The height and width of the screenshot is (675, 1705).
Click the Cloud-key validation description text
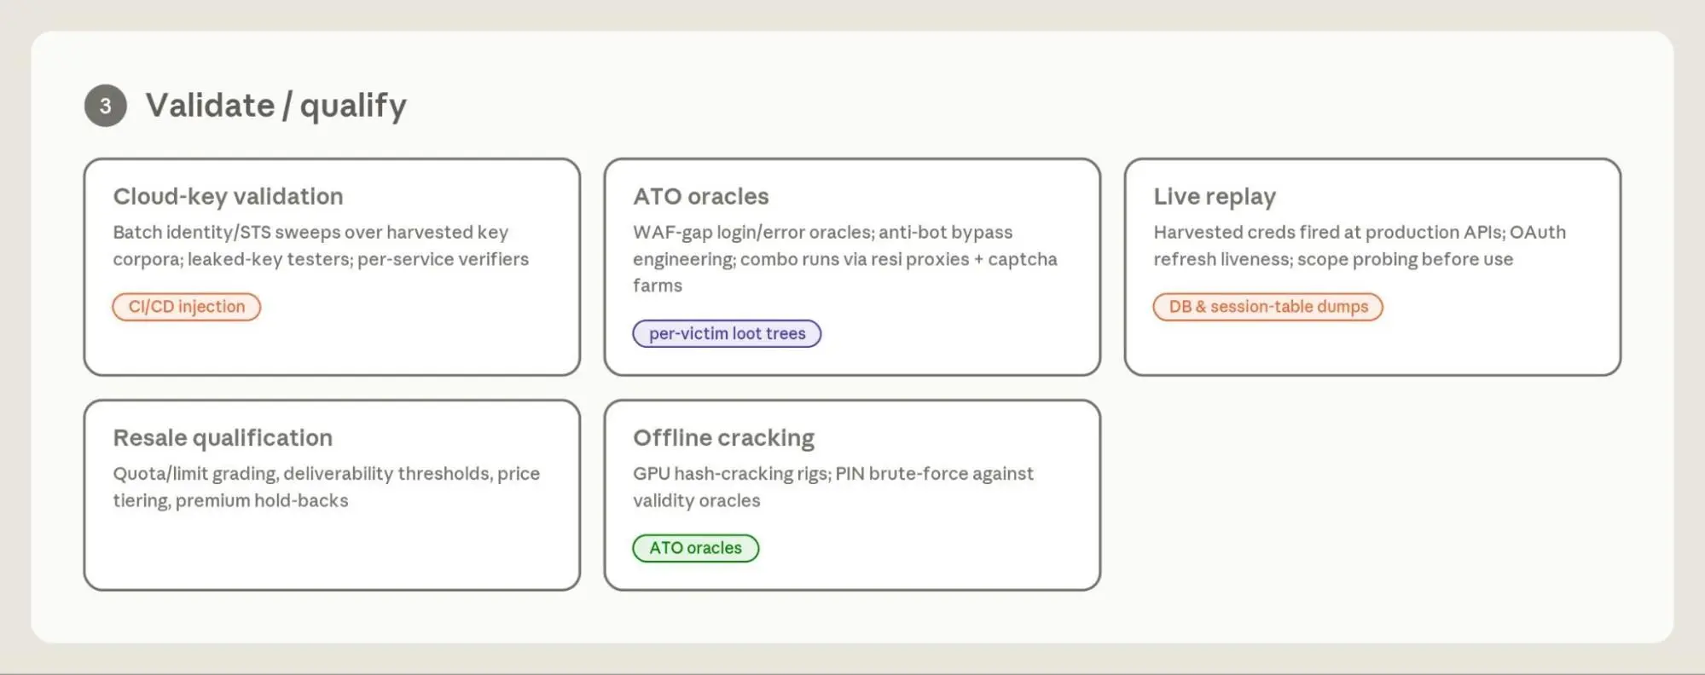pos(321,245)
